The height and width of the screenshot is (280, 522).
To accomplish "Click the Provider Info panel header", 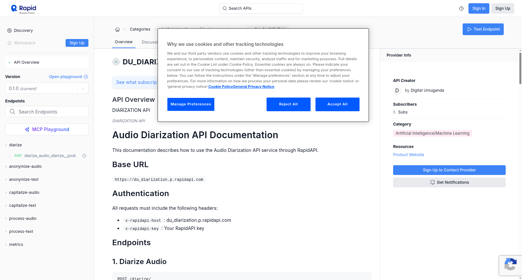I will pos(449,55).
